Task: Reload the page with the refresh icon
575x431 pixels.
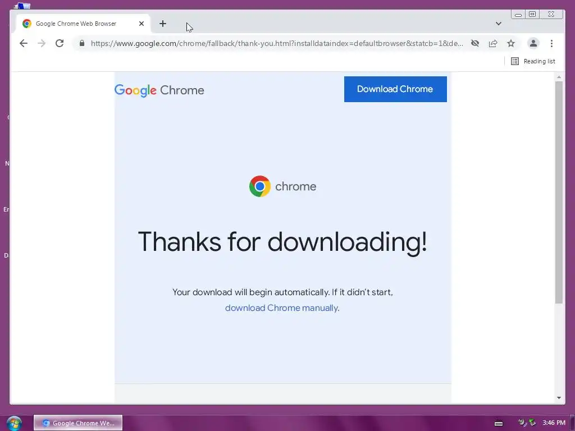Action: 60,43
